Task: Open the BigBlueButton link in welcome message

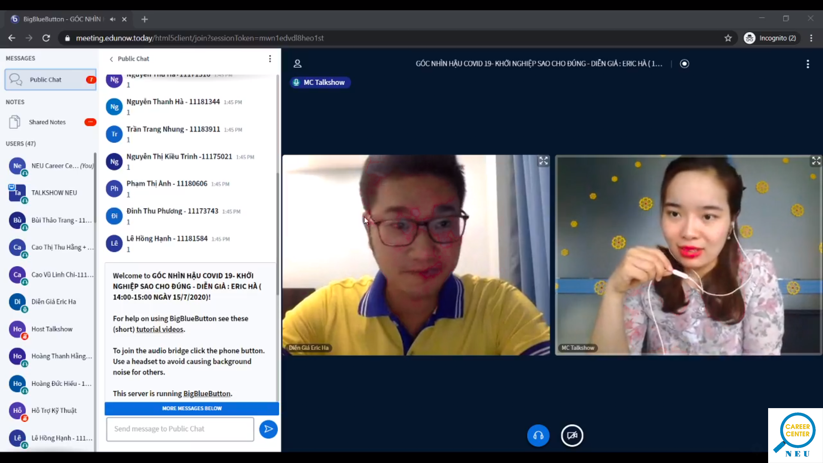Action: [207, 394]
